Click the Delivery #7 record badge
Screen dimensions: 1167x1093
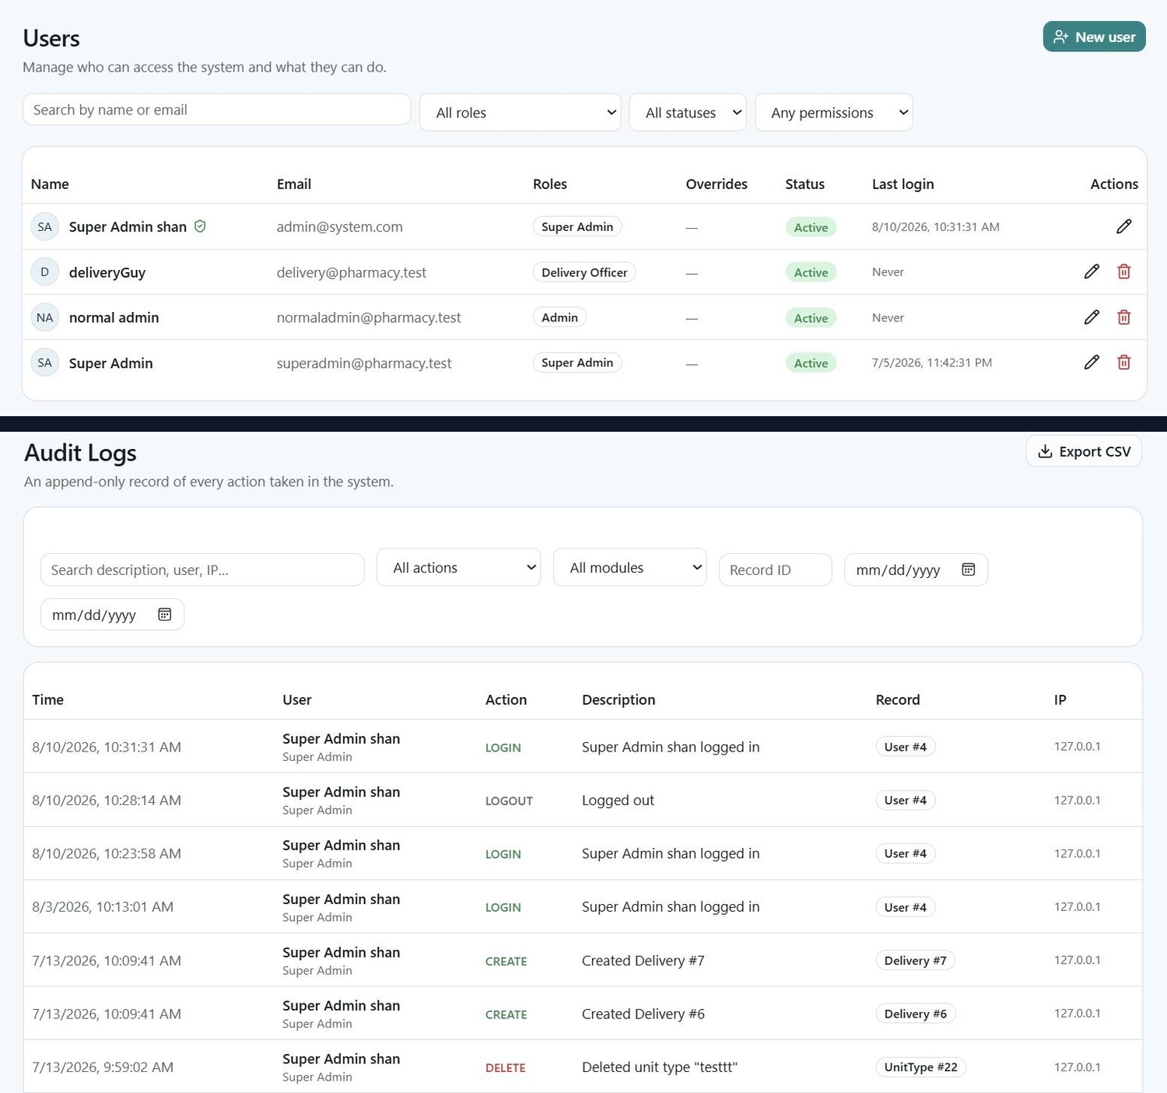(x=915, y=960)
